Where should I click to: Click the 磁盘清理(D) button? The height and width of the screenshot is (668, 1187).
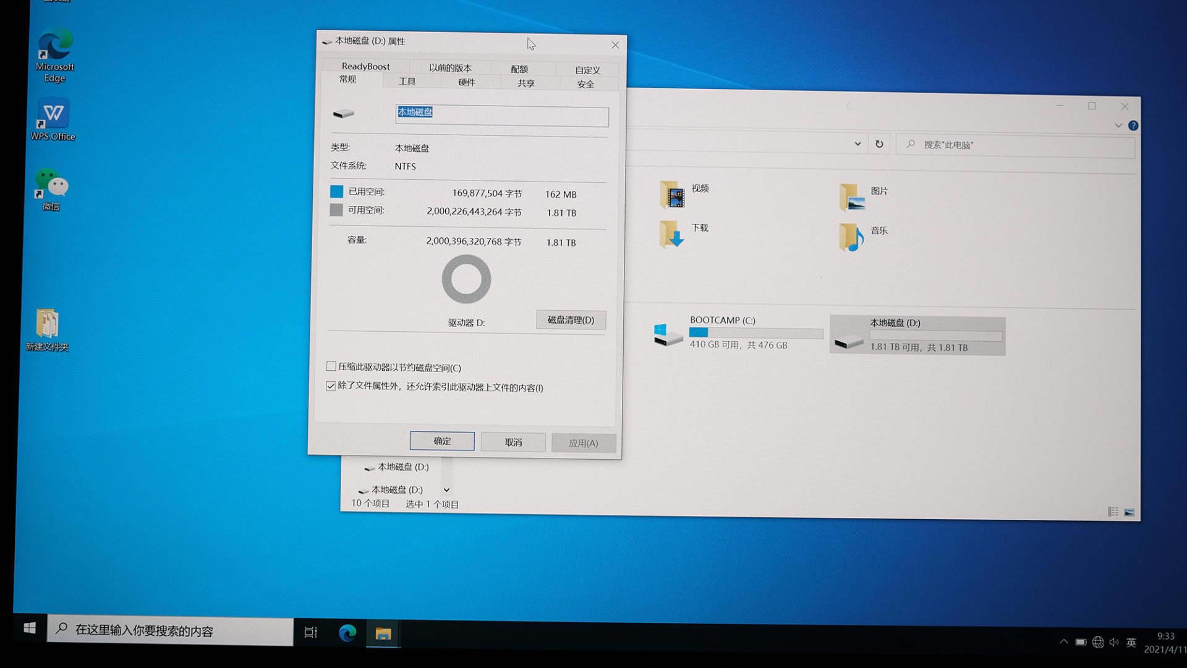571,319
